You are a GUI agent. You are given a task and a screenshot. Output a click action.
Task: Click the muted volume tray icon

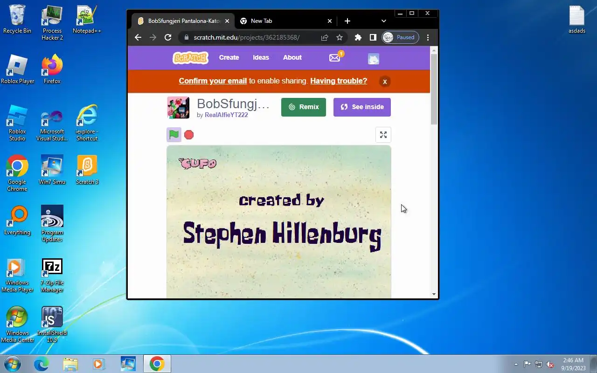pyautogui.click(x=550, y=364)
